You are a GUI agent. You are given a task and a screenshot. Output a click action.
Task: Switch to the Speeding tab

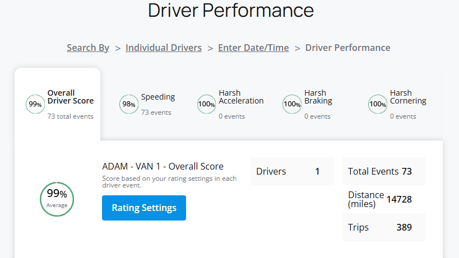coord(147,104)
